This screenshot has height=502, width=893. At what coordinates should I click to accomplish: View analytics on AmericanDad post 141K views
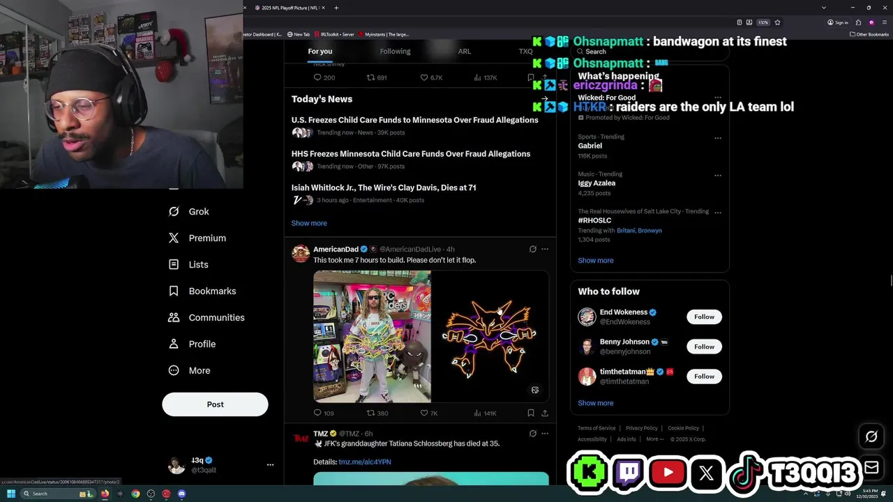point(485,413)
